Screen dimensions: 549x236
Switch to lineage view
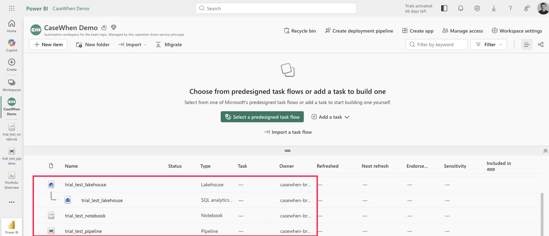point(541,44)
